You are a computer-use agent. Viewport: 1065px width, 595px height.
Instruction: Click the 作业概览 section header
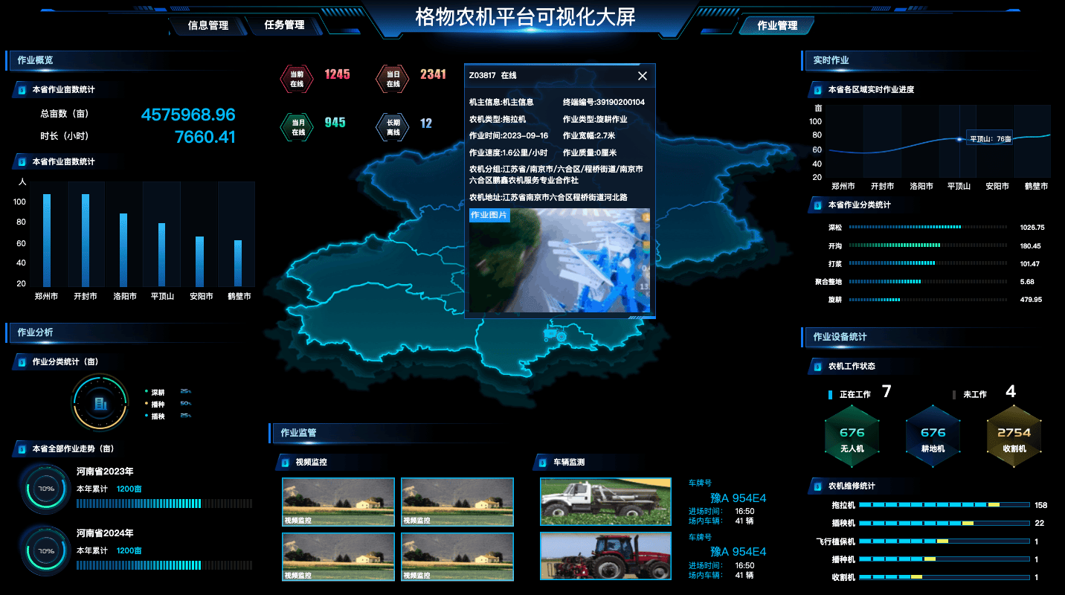coord(36,60)
